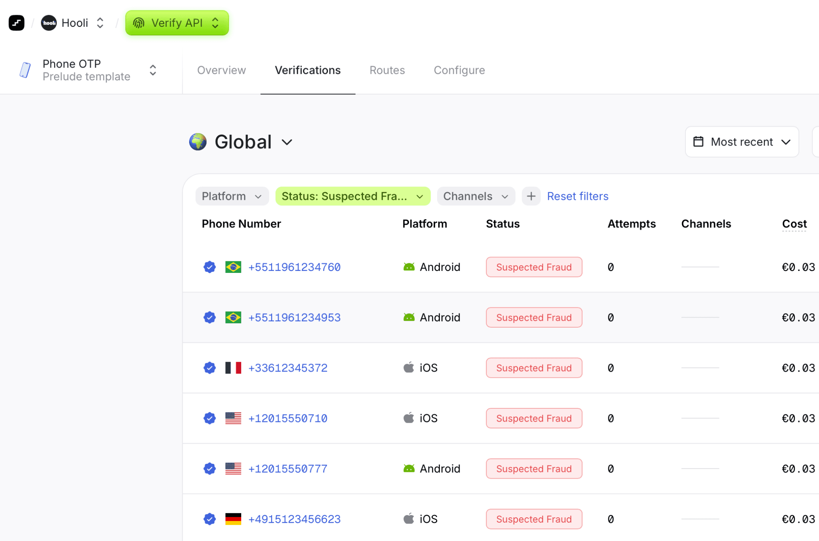The width and height of the screenshot is (819, 541).
Task: Click the Reset filters link
Action: 577,196
